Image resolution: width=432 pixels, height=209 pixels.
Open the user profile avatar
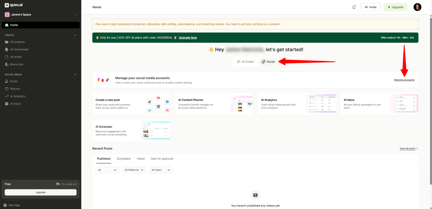click(x=417, y=7)
